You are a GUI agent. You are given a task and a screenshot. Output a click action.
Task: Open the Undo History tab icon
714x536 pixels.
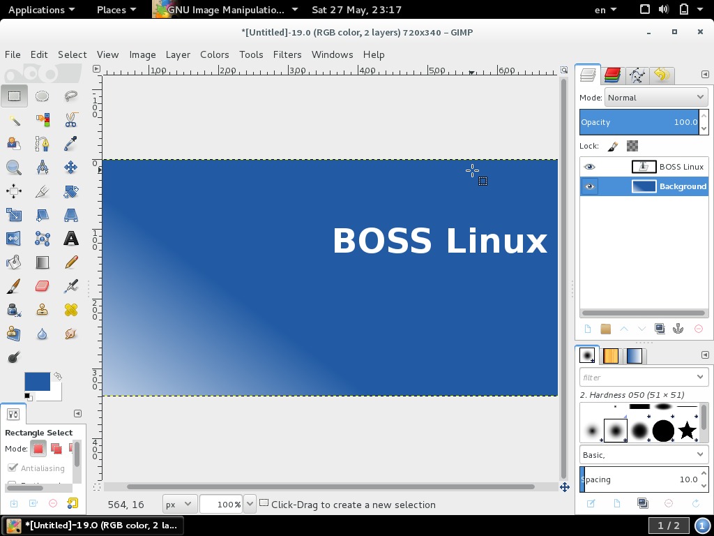[661, 75]
